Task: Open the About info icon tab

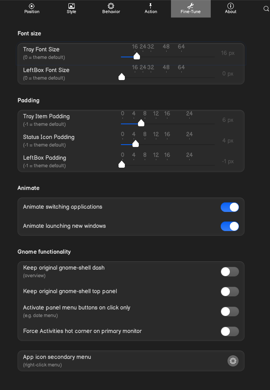Action: (231, 6)
